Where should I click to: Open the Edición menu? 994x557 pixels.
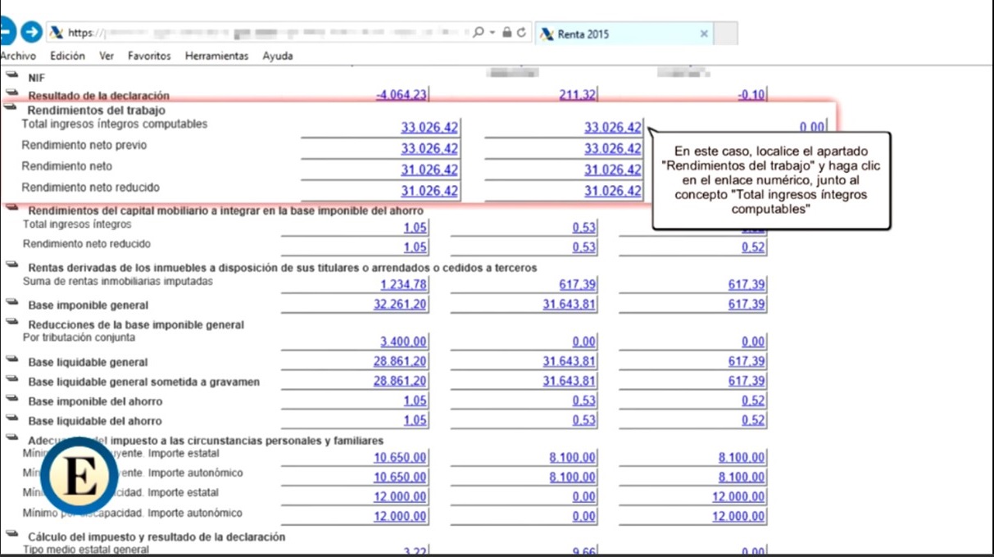[67, 56]
